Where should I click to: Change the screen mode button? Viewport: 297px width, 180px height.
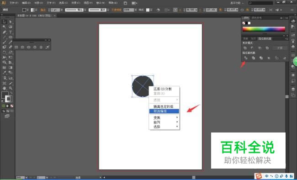coord(7,116)
